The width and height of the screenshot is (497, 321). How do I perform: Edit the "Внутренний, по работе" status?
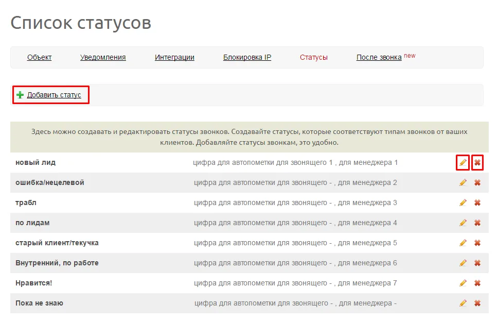(x=463, y=263)
